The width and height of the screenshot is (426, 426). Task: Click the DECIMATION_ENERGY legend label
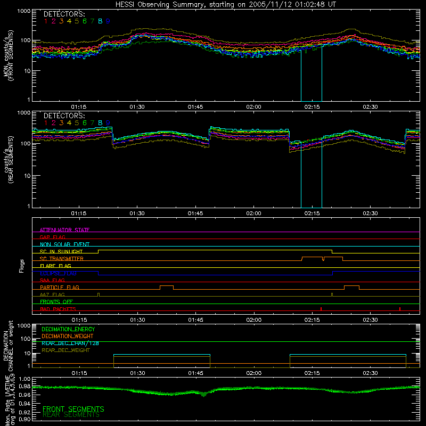click(x=68, y=329)
